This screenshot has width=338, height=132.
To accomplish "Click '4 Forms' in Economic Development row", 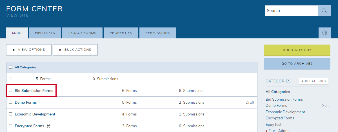I will [x=129, y=114].
